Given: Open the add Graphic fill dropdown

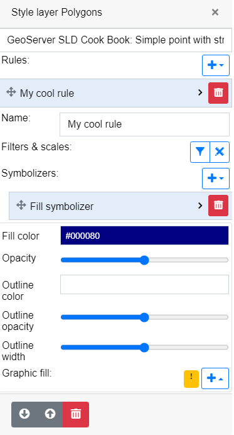Looking at the screenshot, I should (215, 378).
